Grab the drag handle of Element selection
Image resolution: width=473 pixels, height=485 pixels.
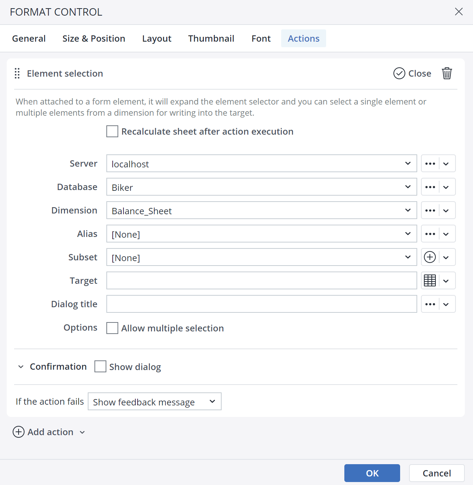(x=17, y=73)
